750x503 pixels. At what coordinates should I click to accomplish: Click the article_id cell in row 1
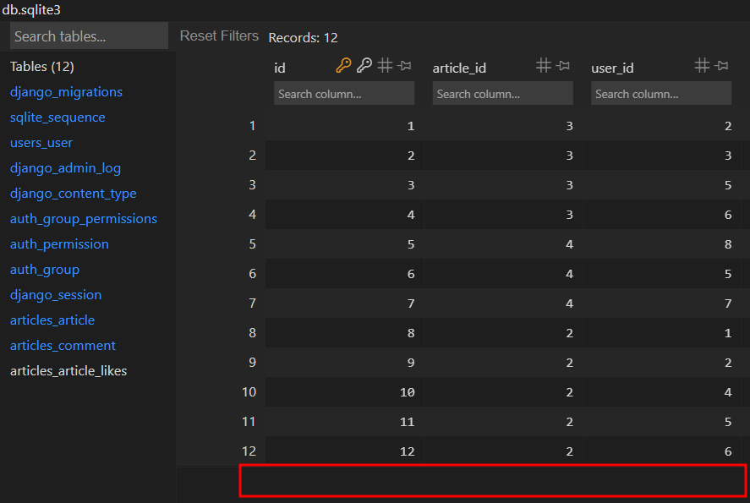point(503,126)
